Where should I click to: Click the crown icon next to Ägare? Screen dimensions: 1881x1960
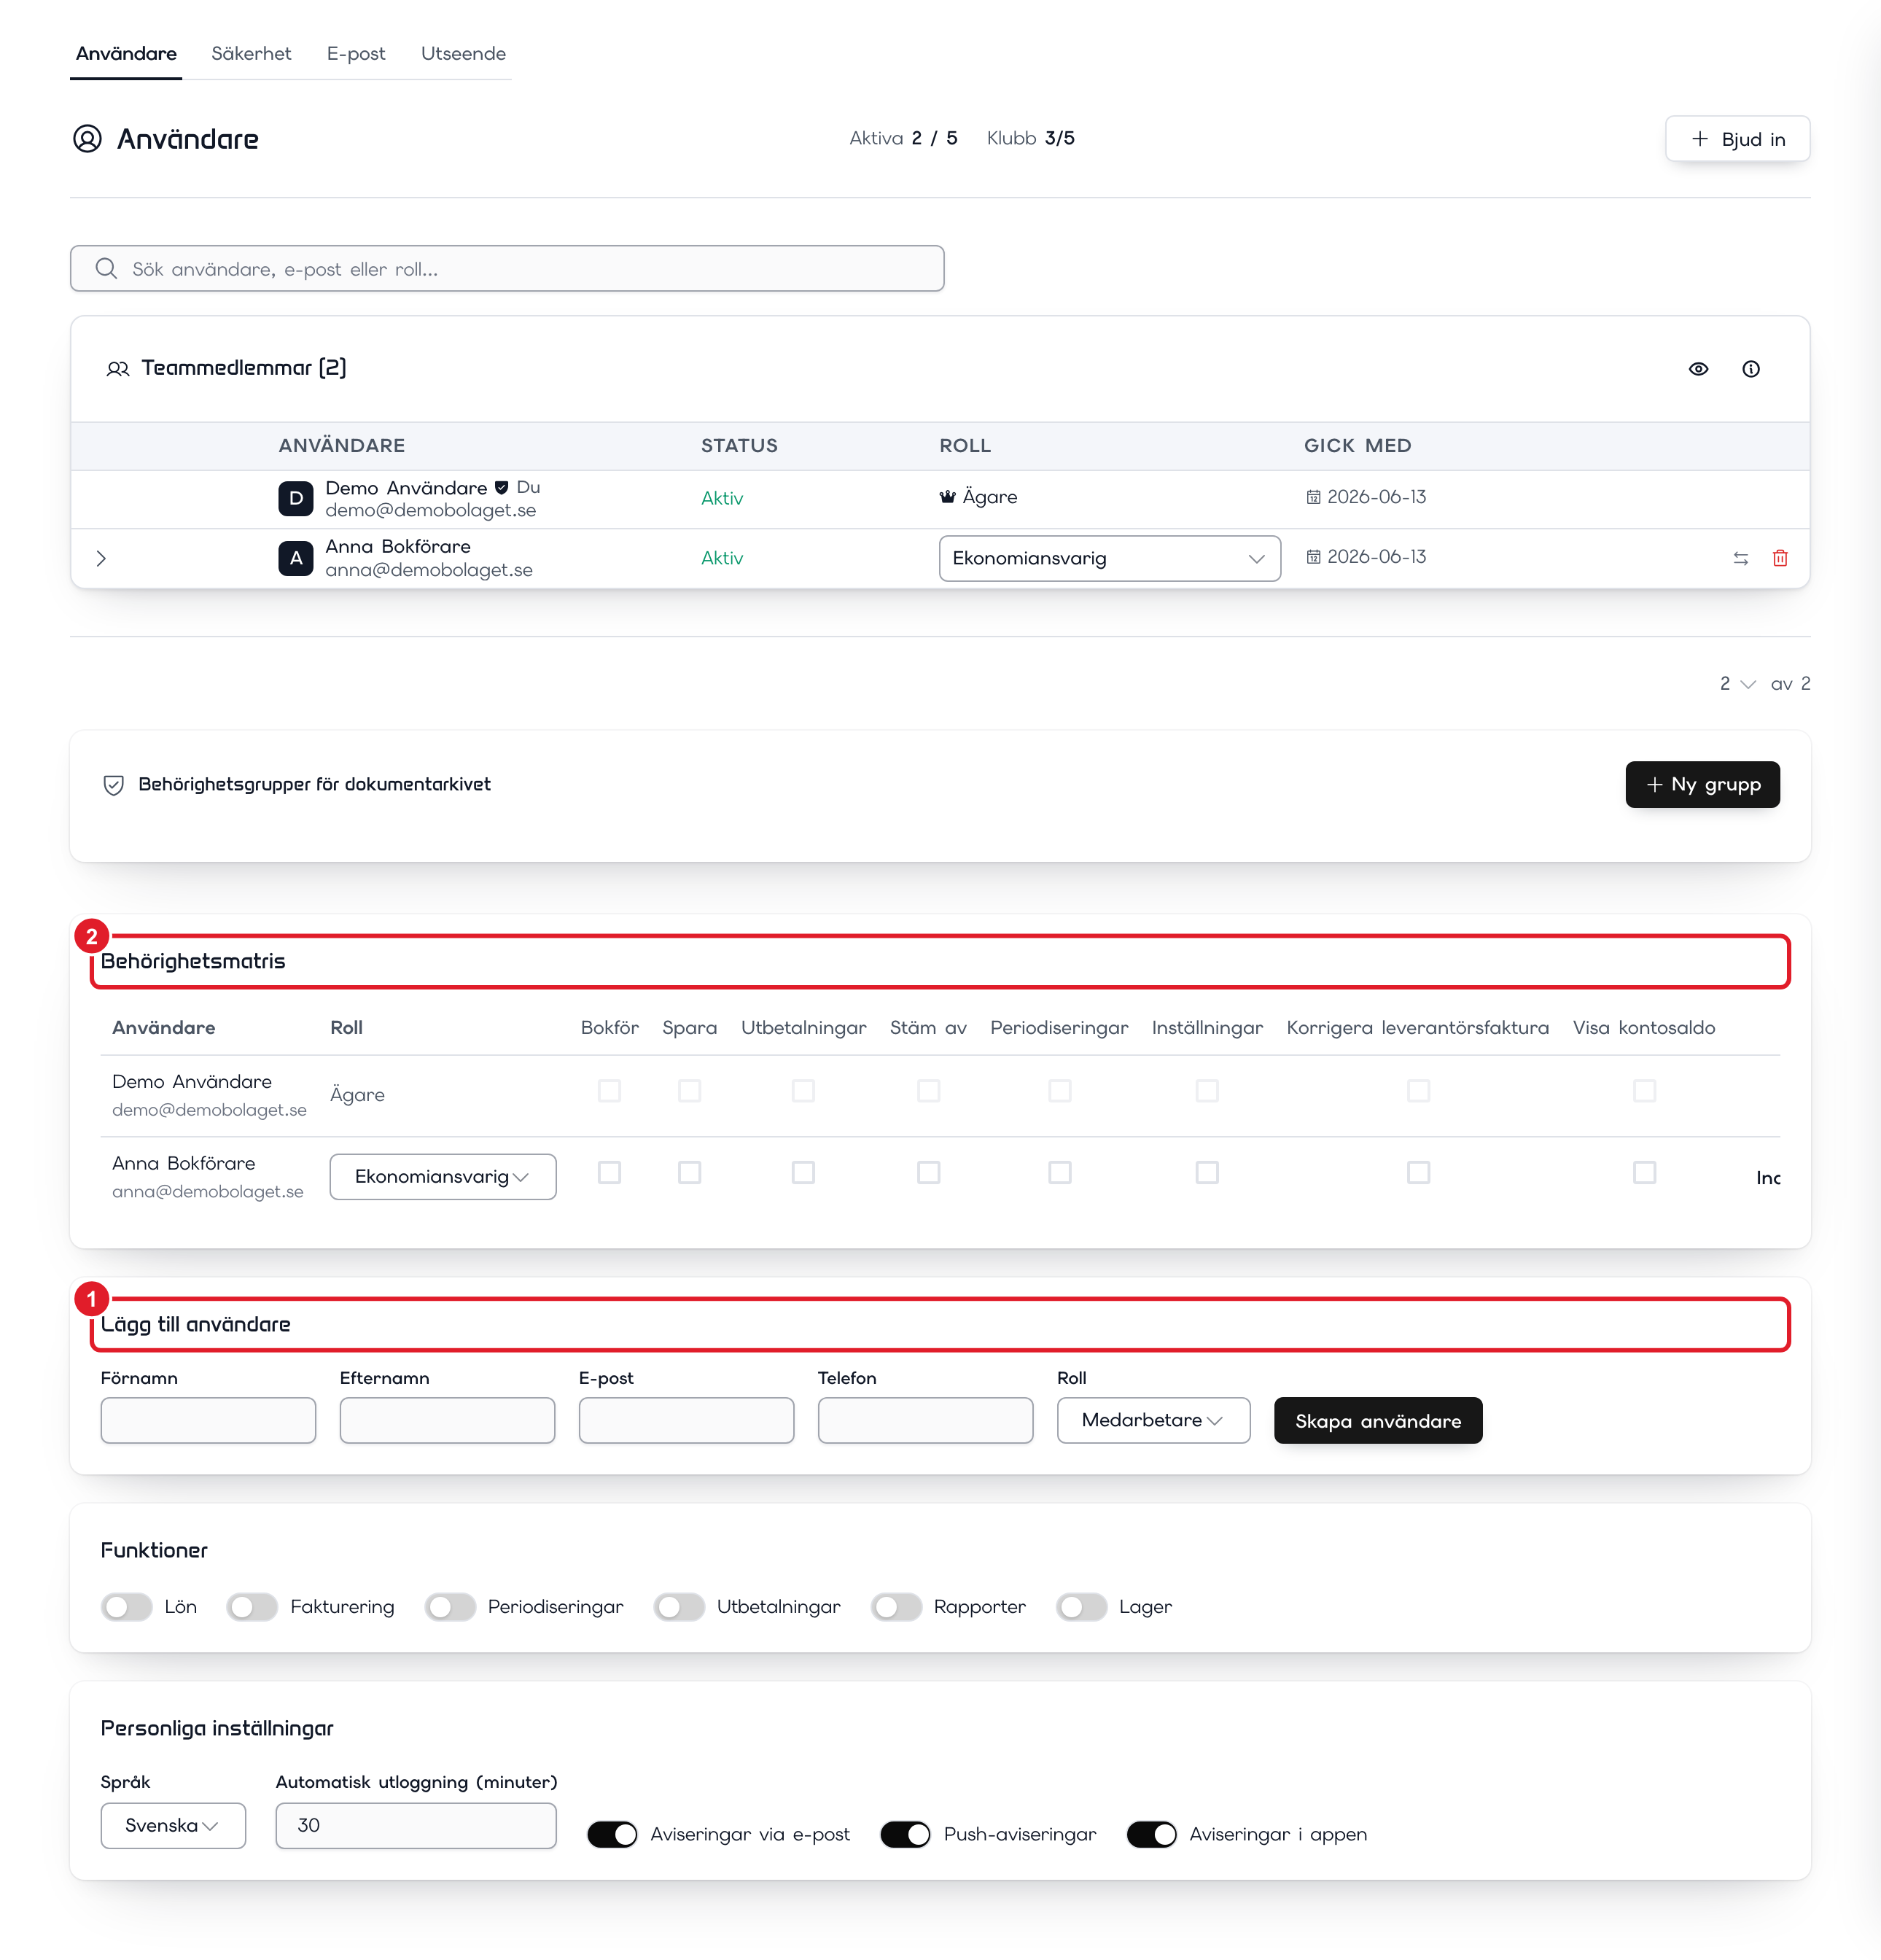pos(947,496)
